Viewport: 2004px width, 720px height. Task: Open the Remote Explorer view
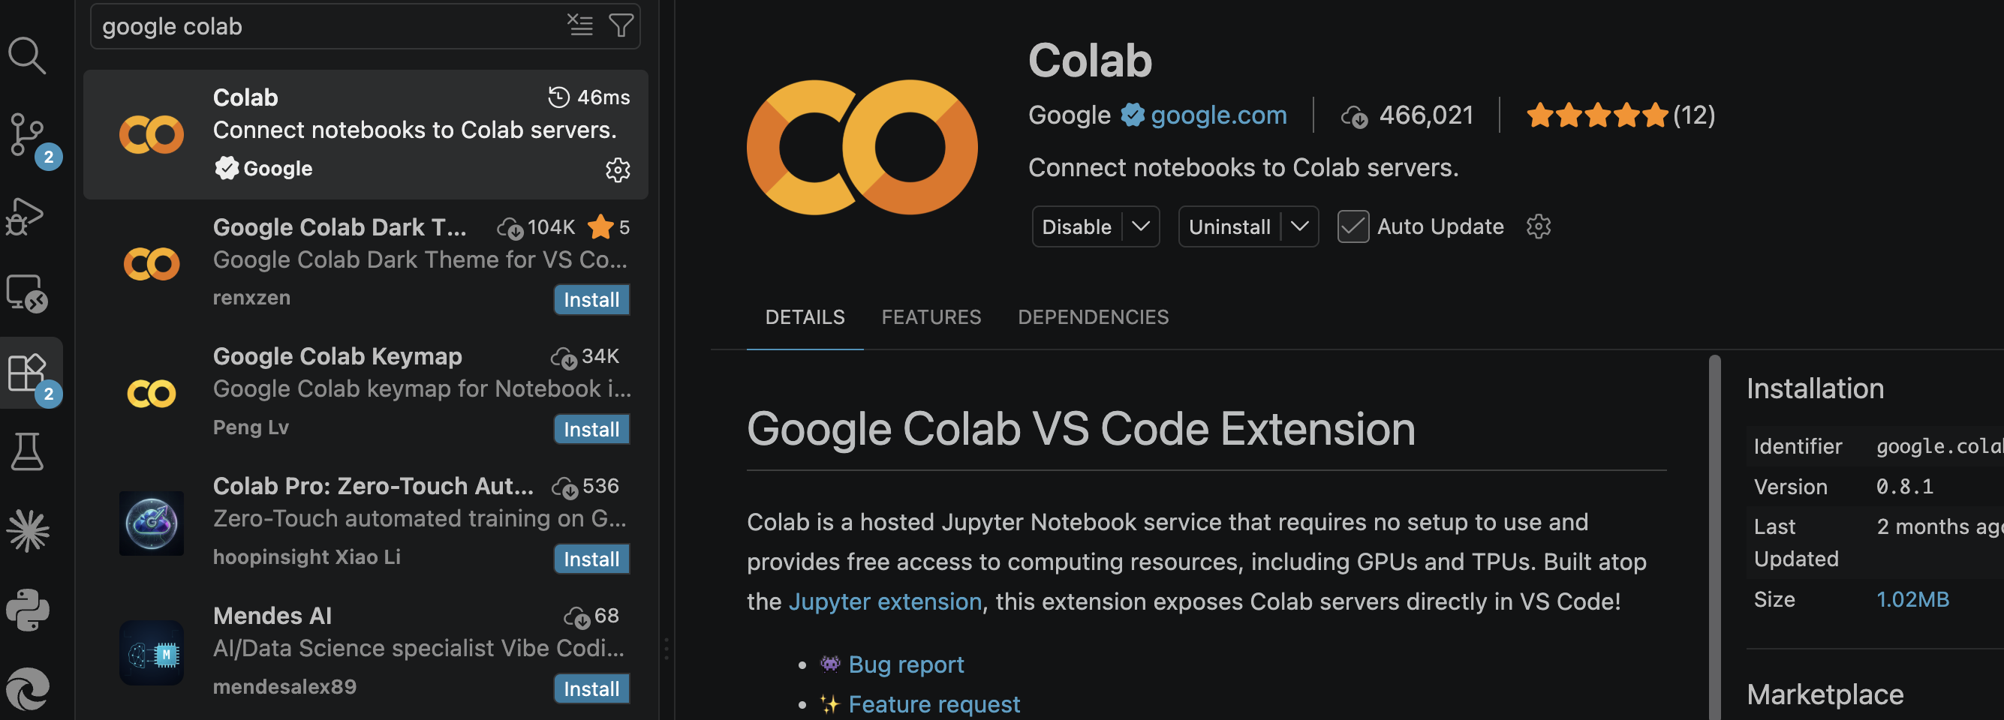pyautogui.click(x=27, y=294)
